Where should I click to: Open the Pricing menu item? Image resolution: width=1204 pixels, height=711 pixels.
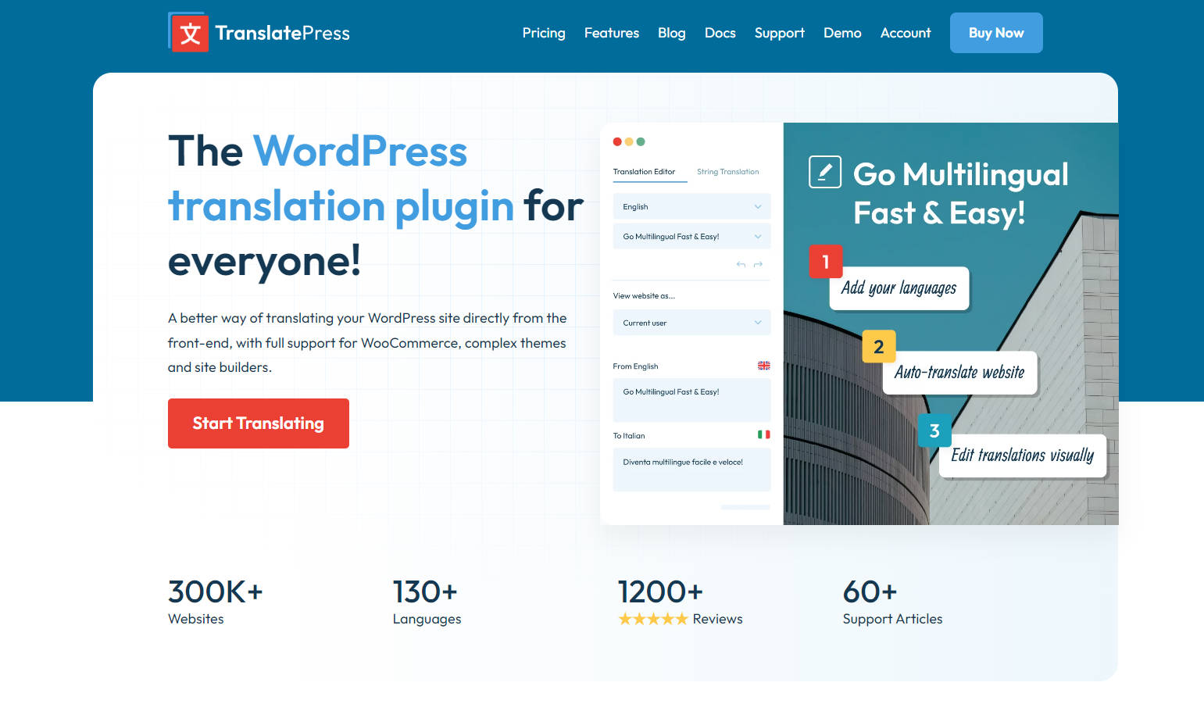(x=543, y=33)
